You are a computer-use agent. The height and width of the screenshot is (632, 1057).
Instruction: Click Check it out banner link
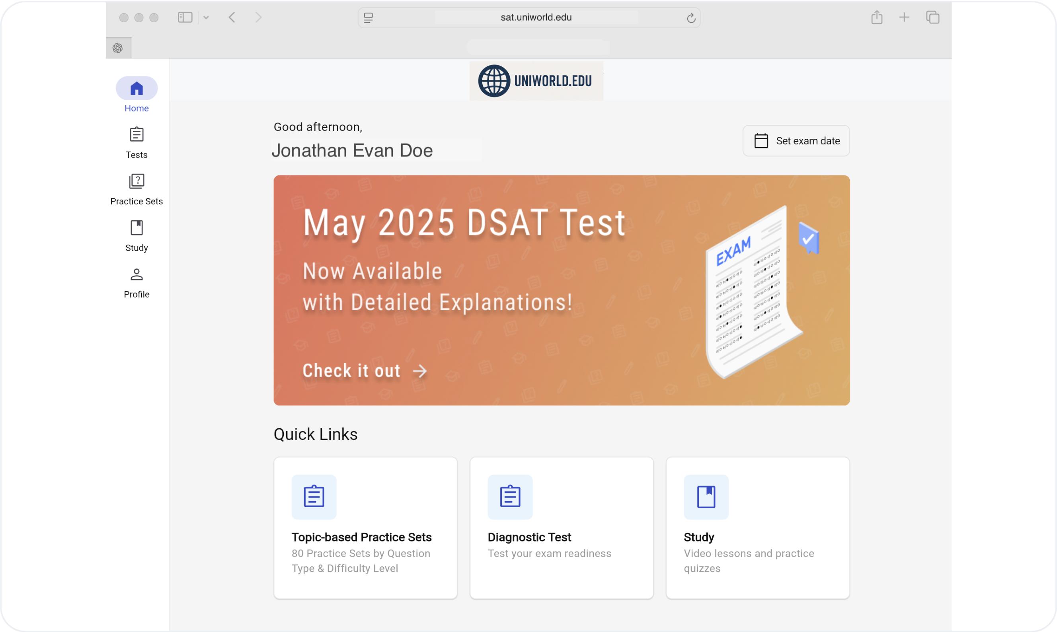coord(364,371)
